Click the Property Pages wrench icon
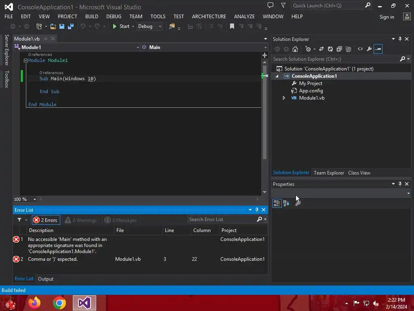Viewport: 414px width, 311px height. [x=298, y=203]
